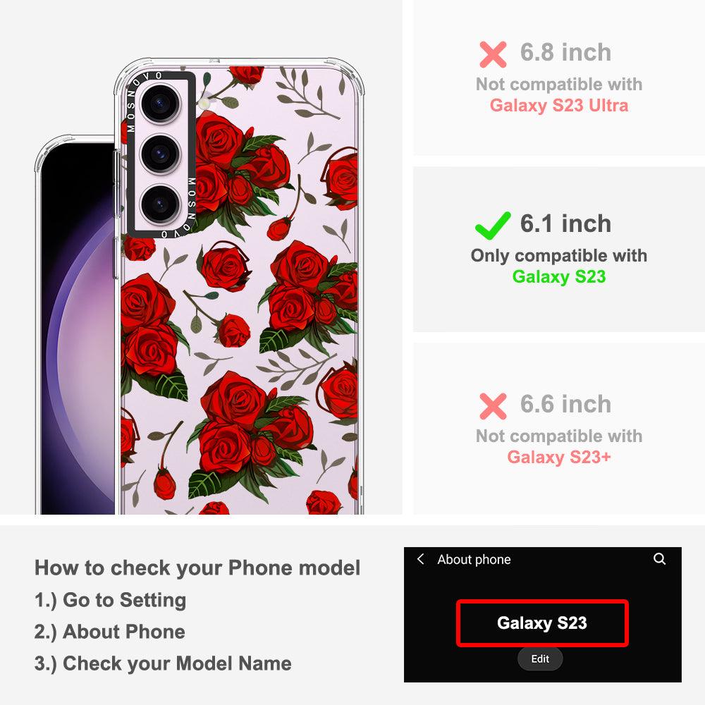The width and height of the screenshot is (705, 705).
Task: Click the red X beside 6.6 inch
Action: [493, 406]
